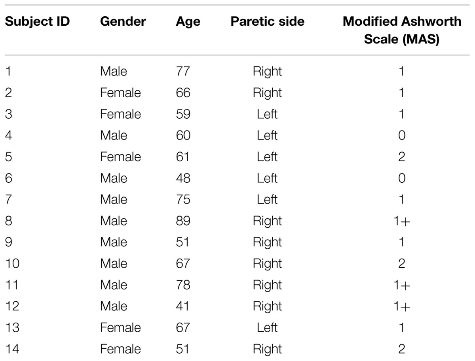Click MAS score 2 for subject 5
This screenshot has height=361, width=475.
pyautogui.click(x=401, y=157)
